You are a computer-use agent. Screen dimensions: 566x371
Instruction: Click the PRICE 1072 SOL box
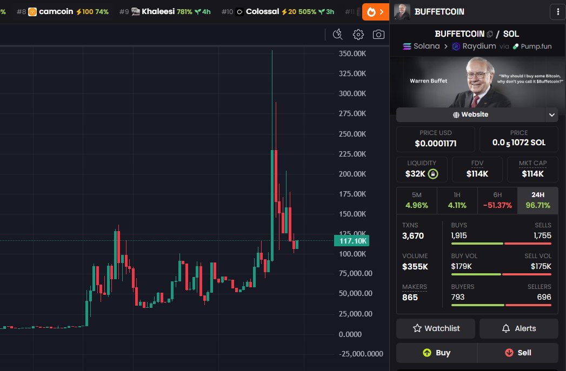click(x=519, y=139)
